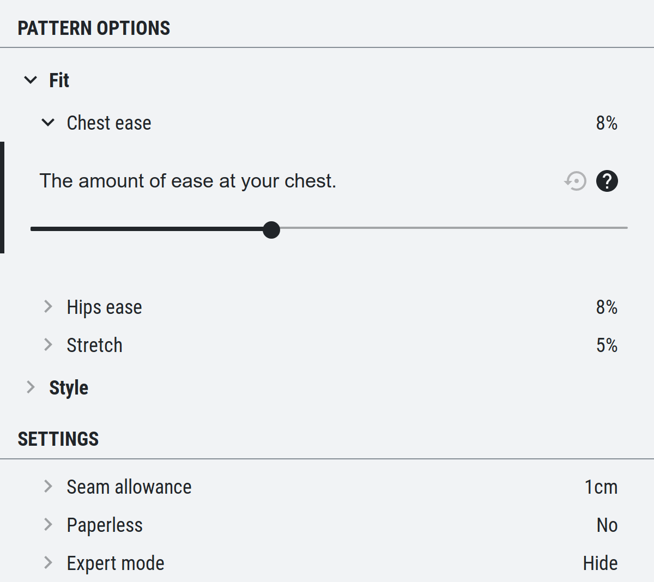Click the Chest ease 8% value
The height and width of the screenshot is (582, 654).
(607, 123)
